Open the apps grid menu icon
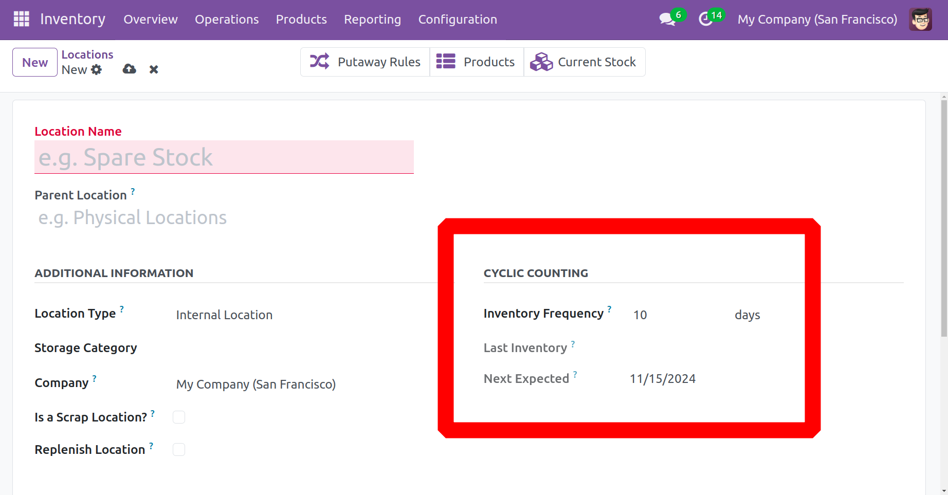The width and height of the screenshot is (948, 495). click(21, 19)
